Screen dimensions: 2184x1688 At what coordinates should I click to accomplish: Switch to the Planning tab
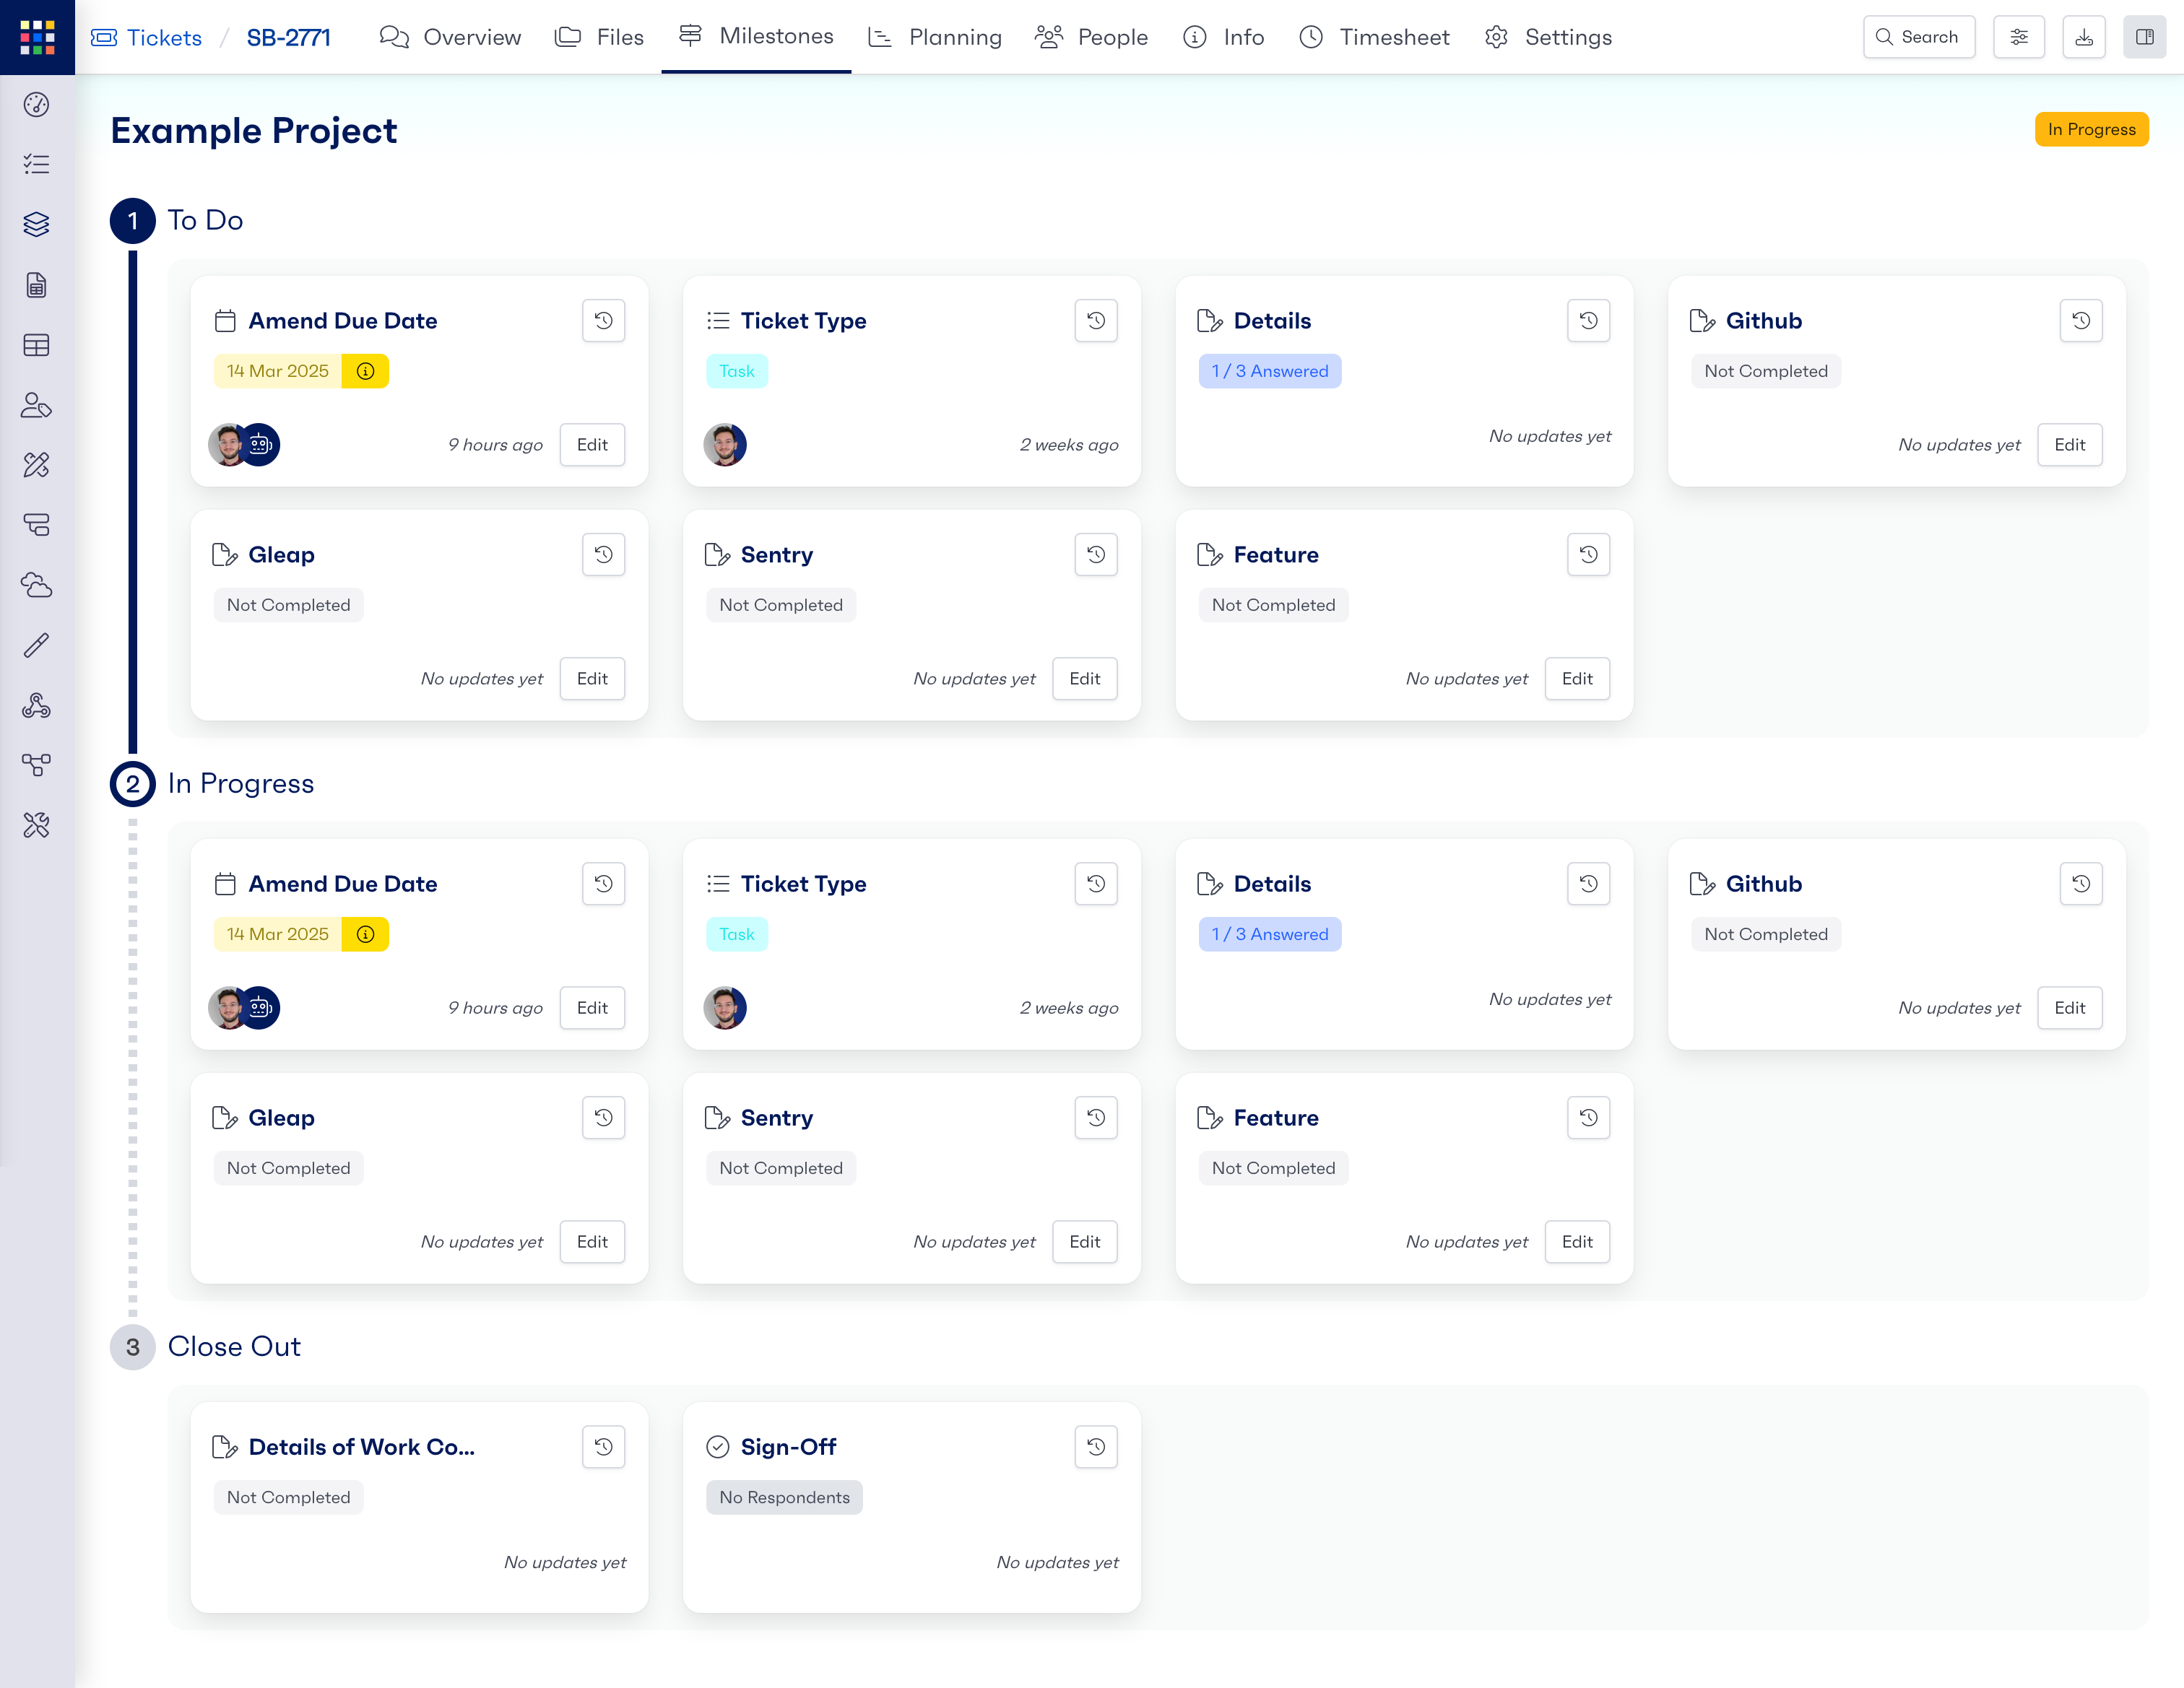coord(935,37)
